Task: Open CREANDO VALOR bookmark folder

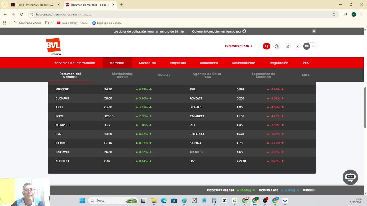Action: tap(27, 23)
